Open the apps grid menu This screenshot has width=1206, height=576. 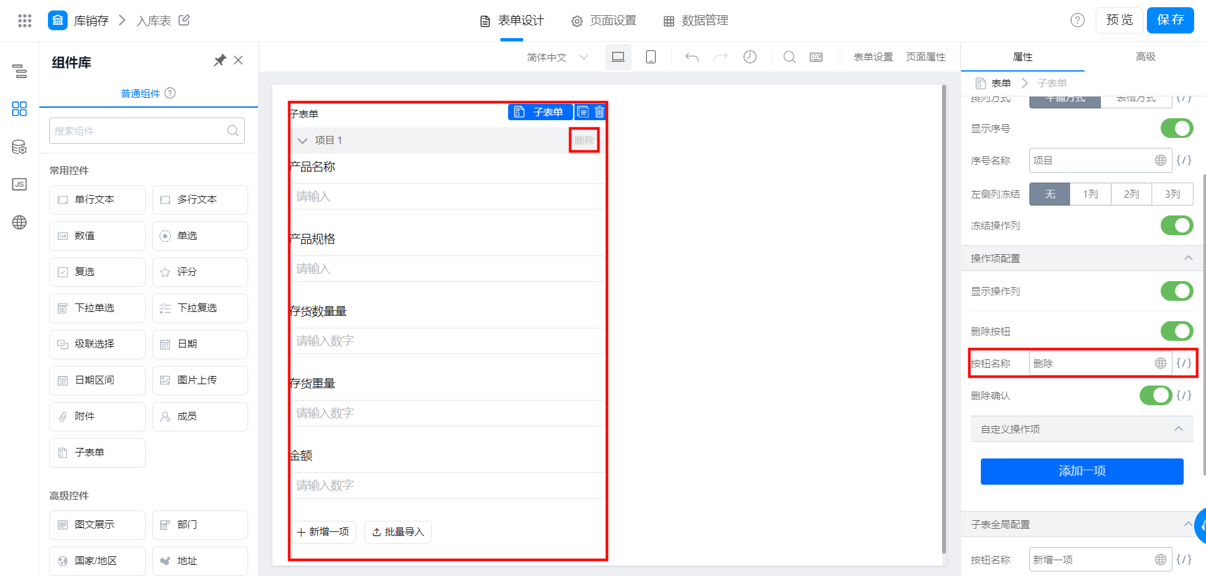[25, 20]
